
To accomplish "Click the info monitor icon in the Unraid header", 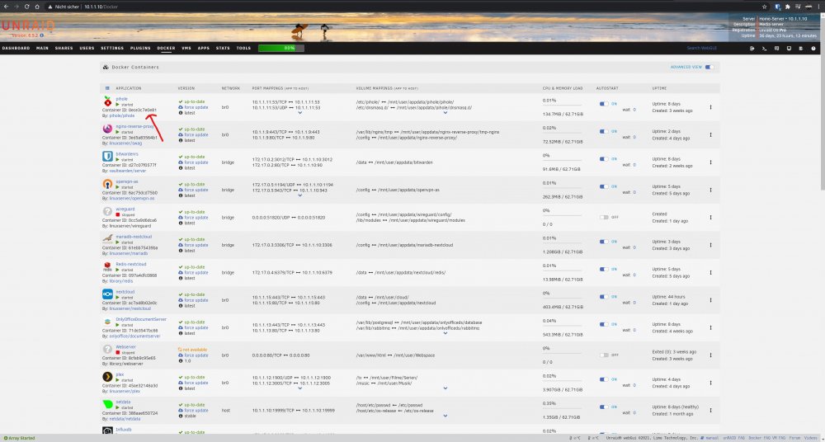I will (789, 48).
